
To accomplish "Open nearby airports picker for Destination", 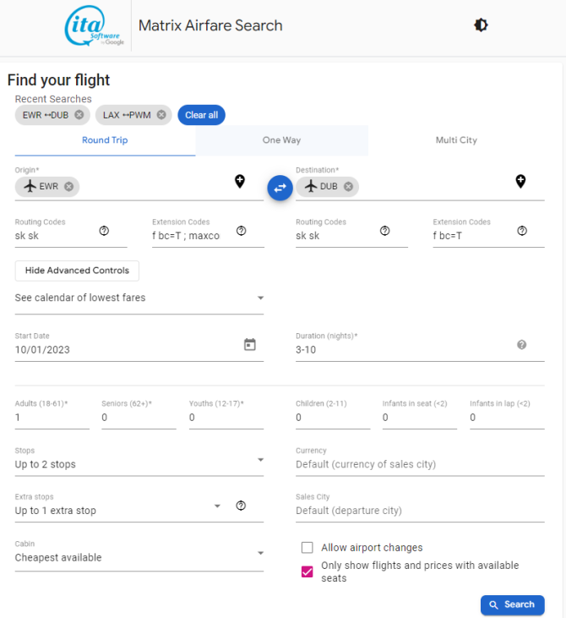I will [x=520, y=181].
